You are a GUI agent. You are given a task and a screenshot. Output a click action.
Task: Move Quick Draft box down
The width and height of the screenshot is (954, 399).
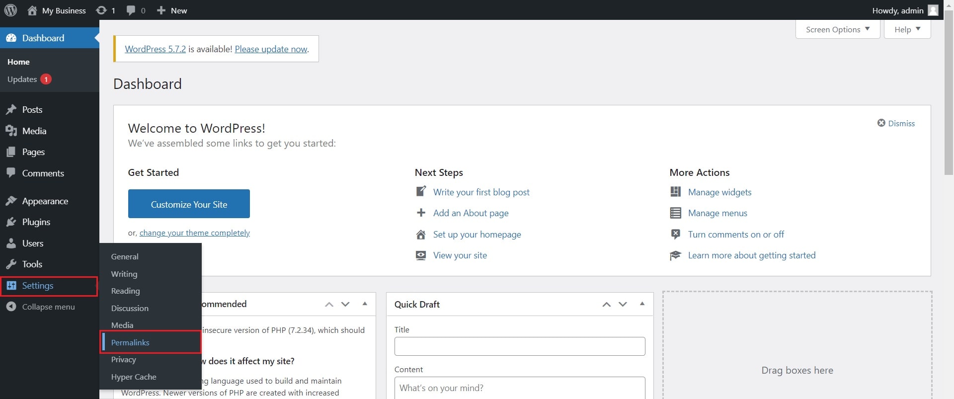click(623, 304)
